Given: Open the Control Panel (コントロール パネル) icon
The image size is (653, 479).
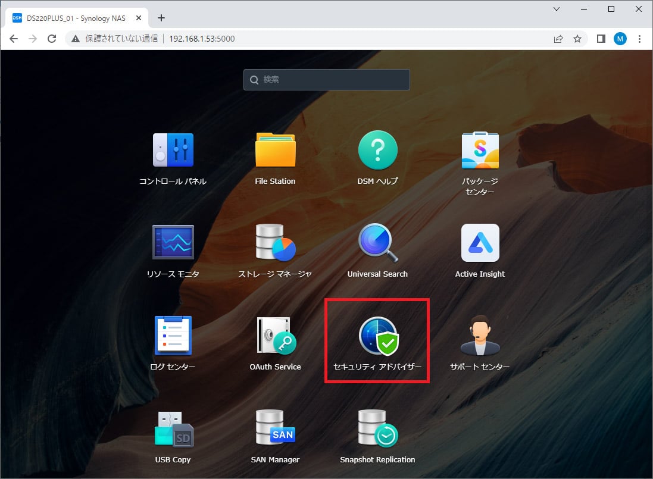Looking at the screenshot, I should click(x=173, y=150).
